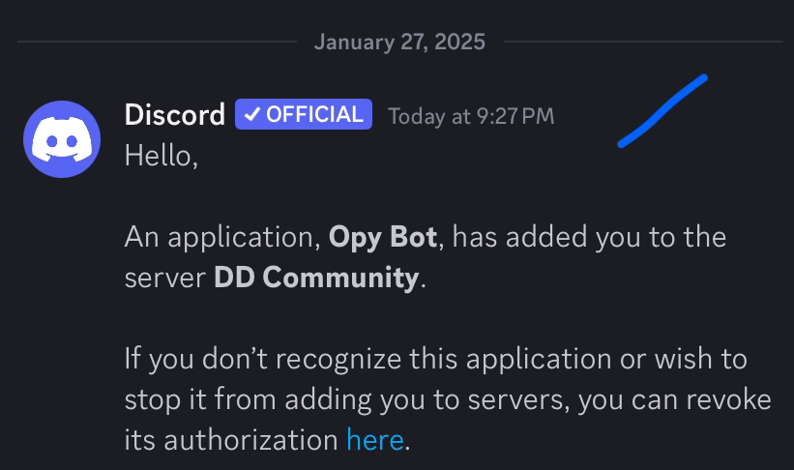The height and width of the screenshot is (470, 794).
Task: Click the words 'If you don't recognize'
Action: [263, 359]
